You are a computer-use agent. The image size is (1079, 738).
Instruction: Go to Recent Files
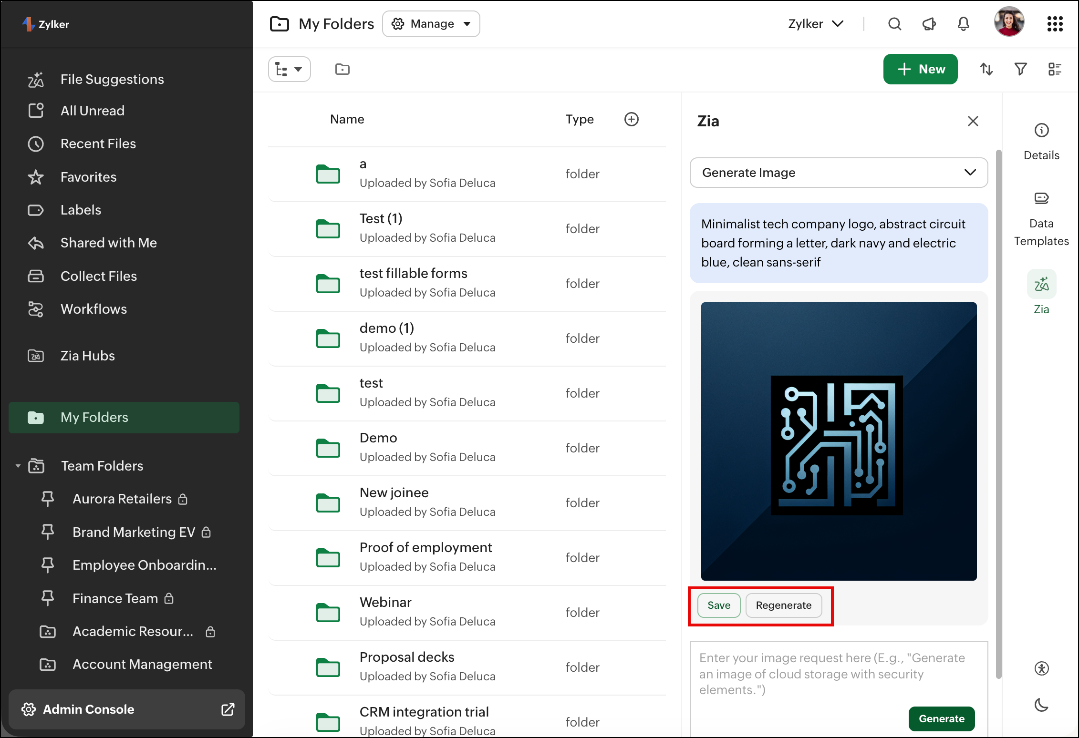click(98, 143)
